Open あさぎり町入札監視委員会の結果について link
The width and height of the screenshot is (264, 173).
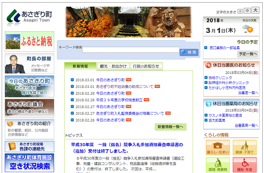pyautogui.click(x=130, y=114)
